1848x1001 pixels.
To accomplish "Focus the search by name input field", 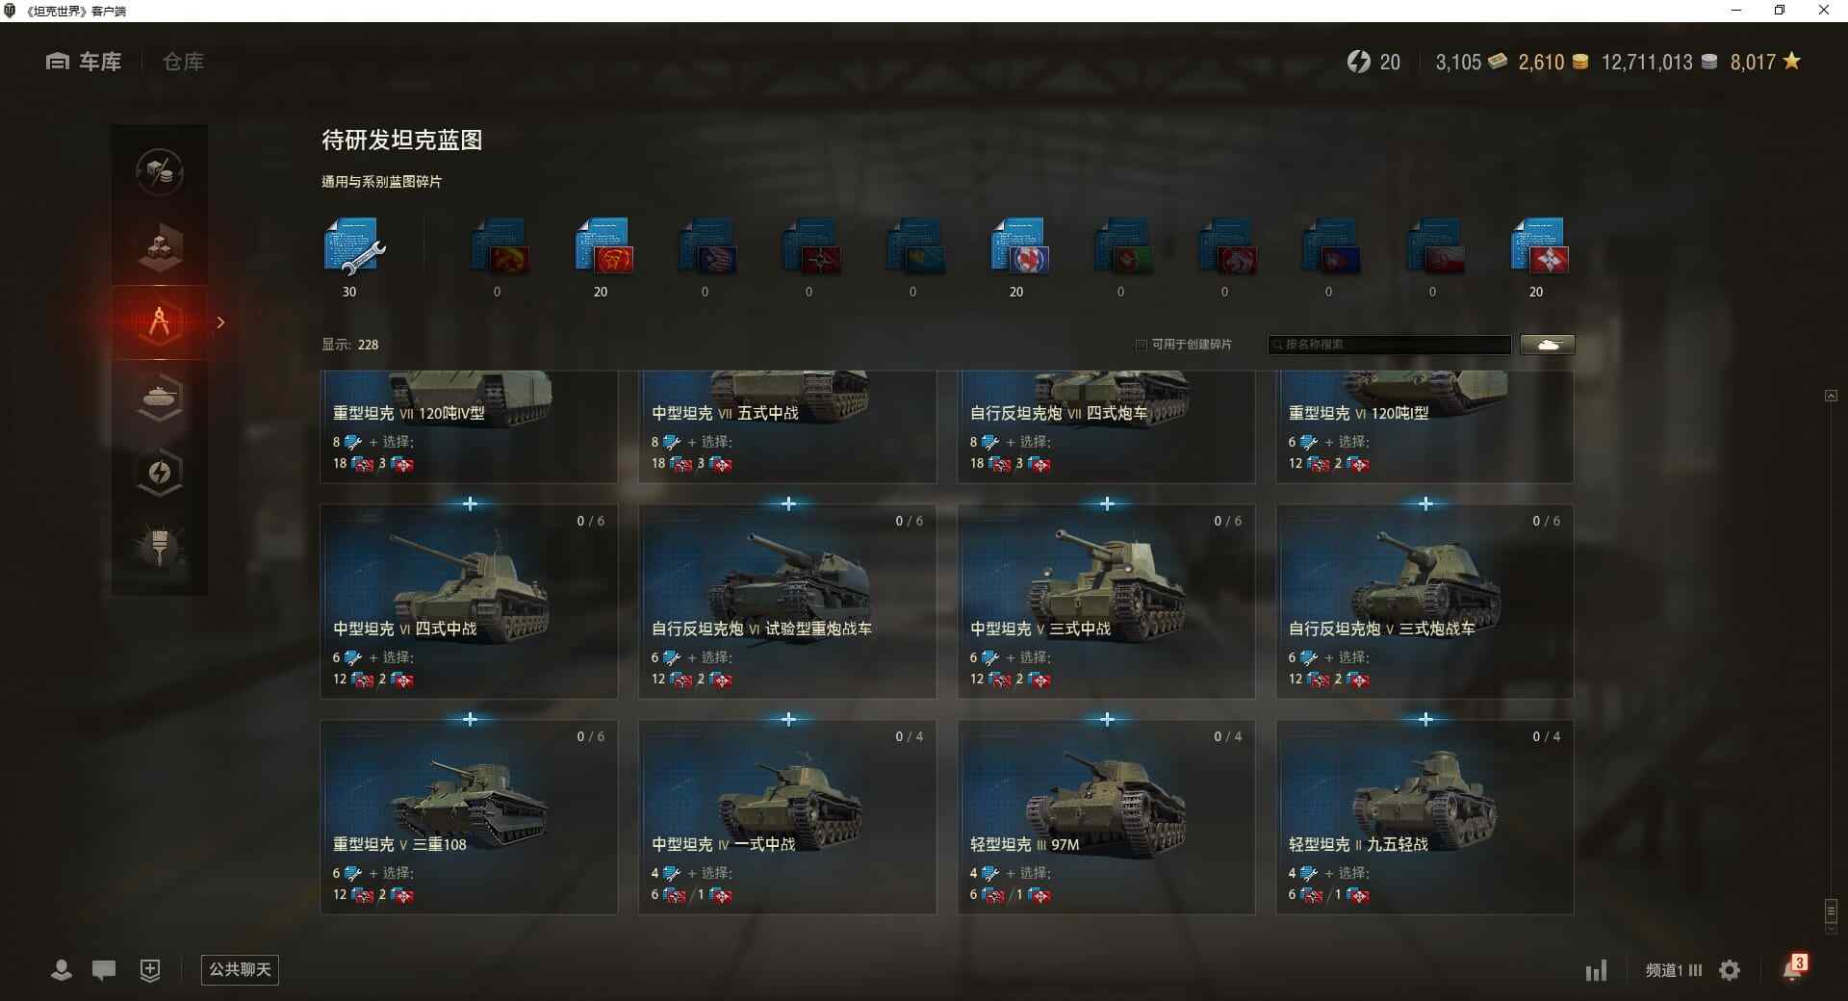I will [1390, 345].
